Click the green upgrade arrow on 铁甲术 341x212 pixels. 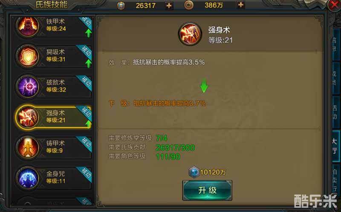click(x=88, y=33)
